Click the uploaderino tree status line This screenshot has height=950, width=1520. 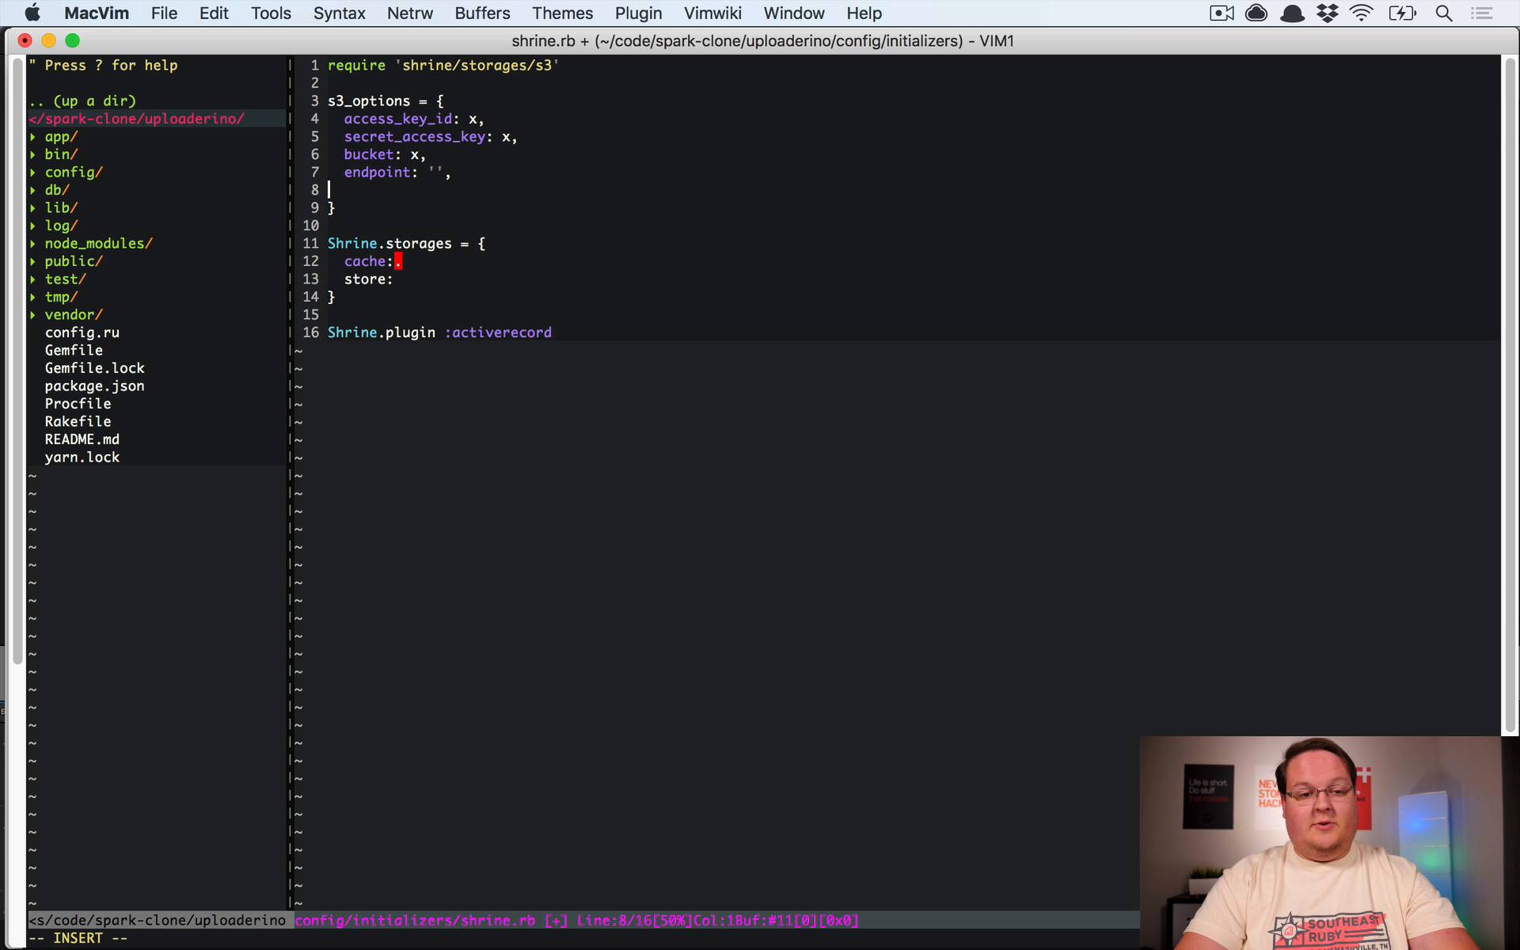(157, 921)
